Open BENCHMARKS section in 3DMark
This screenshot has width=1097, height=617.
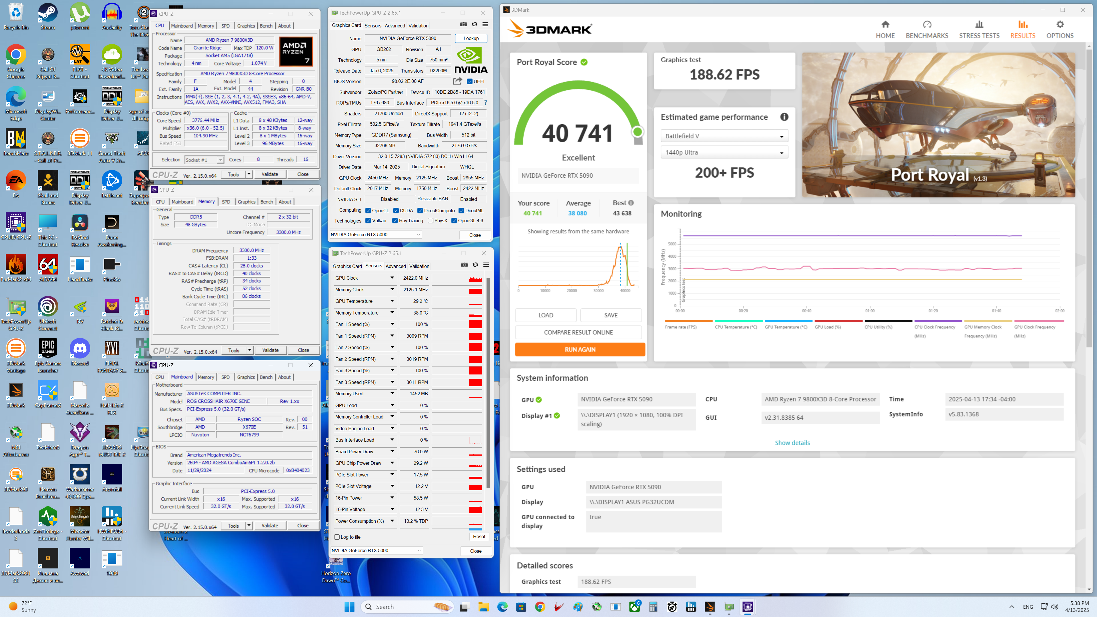(x=927, y=29)
